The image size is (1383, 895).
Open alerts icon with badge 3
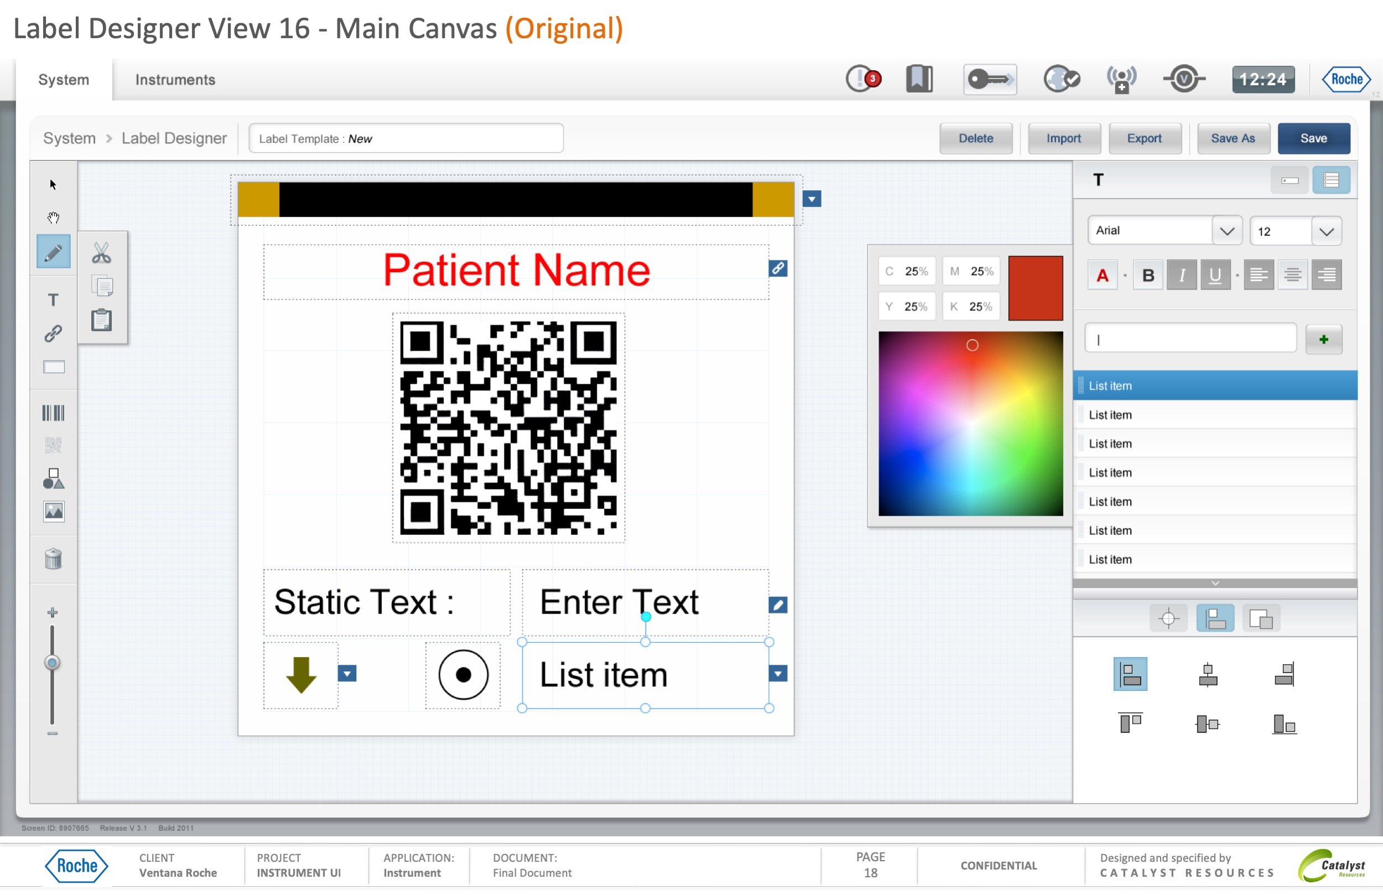coord(864,79)
